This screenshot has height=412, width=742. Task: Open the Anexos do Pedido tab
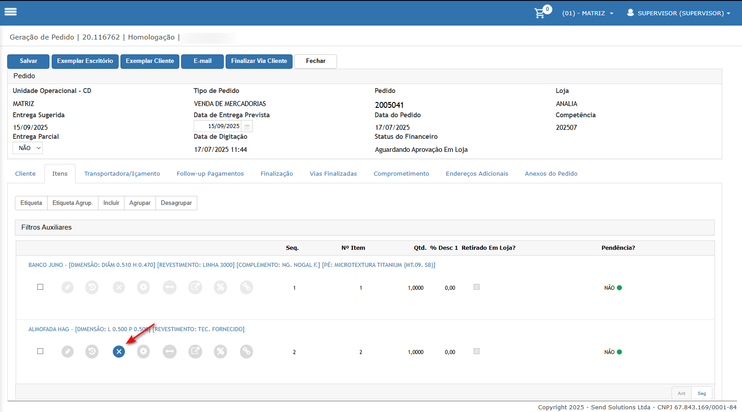tap(551, 174)
